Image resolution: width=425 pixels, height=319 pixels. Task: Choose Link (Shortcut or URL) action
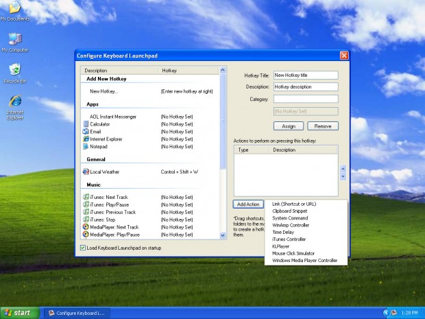[x=306, y=204]
